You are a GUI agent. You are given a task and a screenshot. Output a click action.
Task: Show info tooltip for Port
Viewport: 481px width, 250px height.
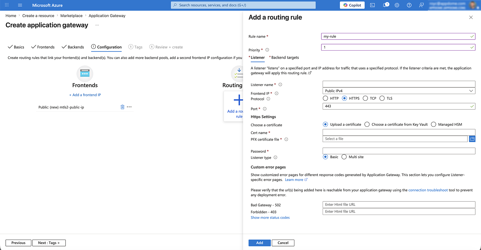(x=265, y=109)
